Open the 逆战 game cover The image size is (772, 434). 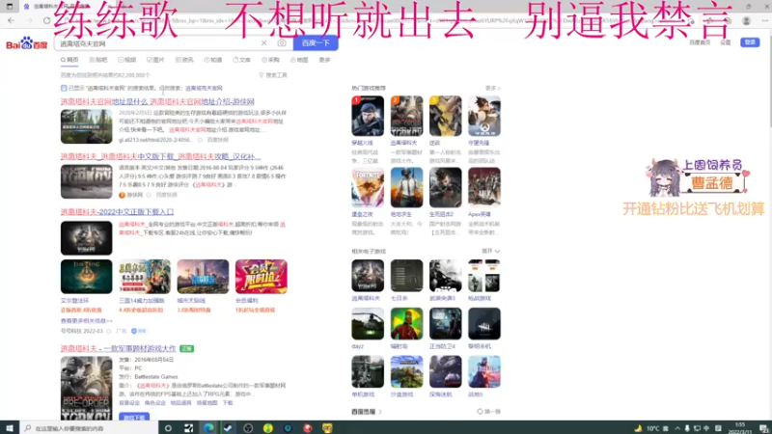[446, 116]
